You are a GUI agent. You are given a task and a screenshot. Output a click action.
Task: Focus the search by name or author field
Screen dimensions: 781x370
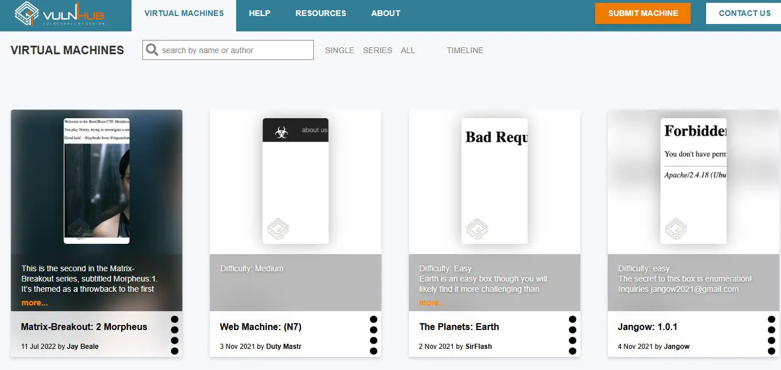click(x=236, y=50)
